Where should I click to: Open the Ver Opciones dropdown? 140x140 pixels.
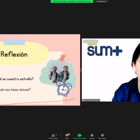pyautogui.click(x=102, y=1)
